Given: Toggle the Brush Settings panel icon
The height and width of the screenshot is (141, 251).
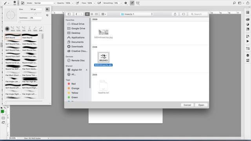Looking at the screenshot, I should pos(23,3).
